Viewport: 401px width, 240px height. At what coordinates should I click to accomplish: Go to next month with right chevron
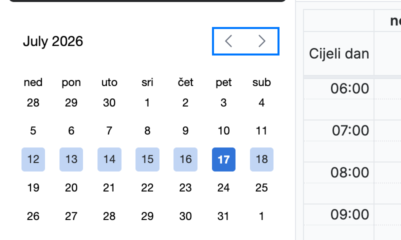pyautogui.click(x=262, y=41)
